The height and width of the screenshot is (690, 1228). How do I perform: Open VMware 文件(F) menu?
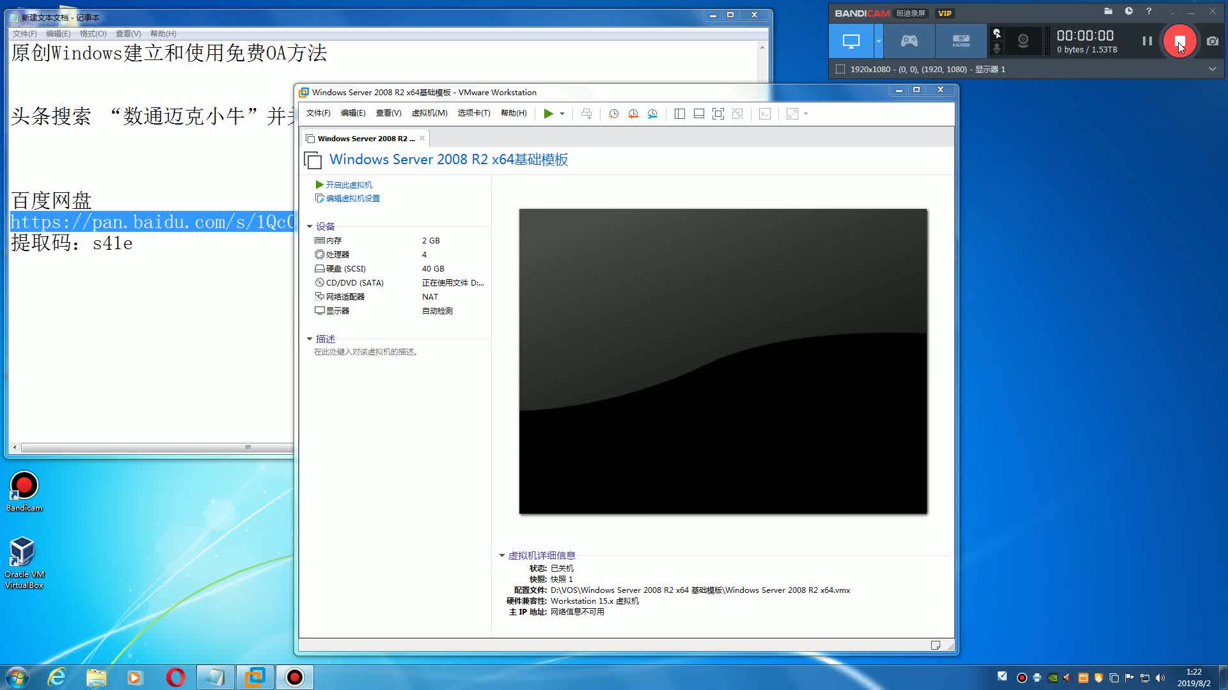[x=318, y=113]
